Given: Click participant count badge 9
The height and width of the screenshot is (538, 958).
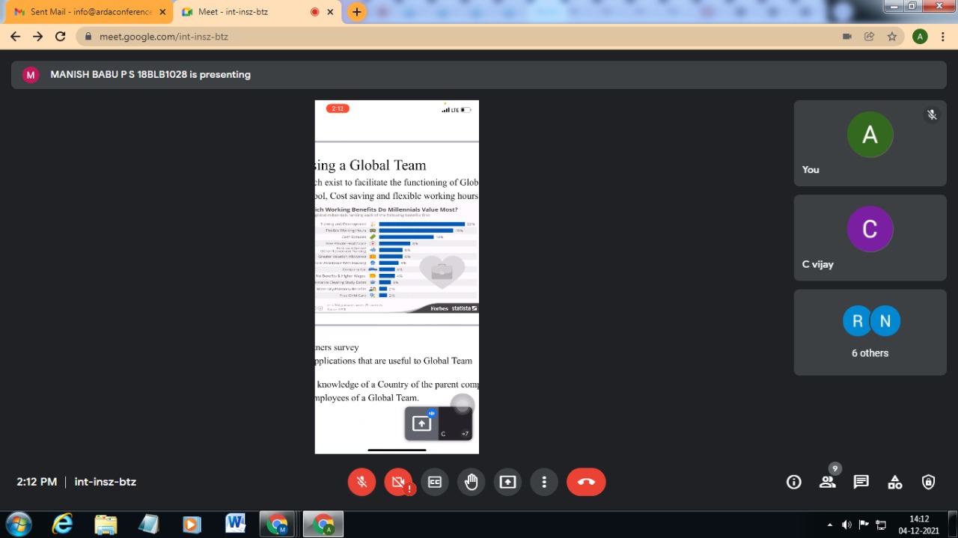Looking at the screenshot, I should pos(835,468).
